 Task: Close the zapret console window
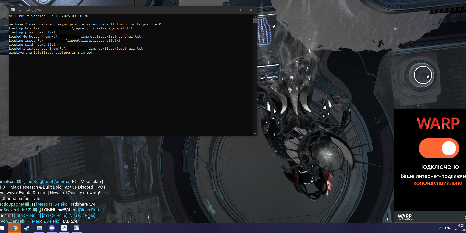click(x=251, y=10)
